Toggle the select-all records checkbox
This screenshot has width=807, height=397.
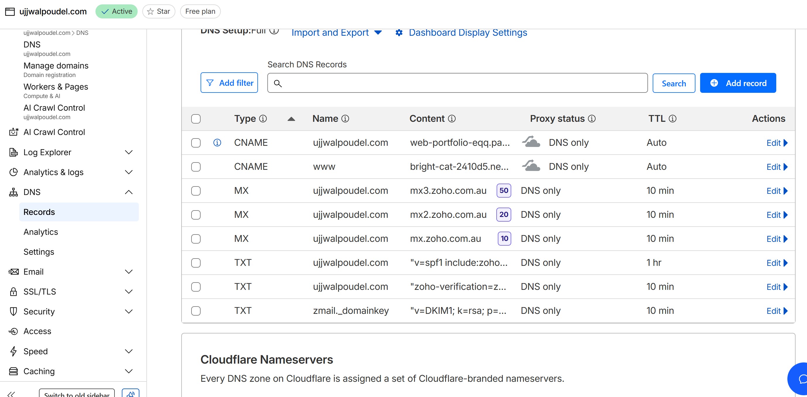tap(196, 119)
